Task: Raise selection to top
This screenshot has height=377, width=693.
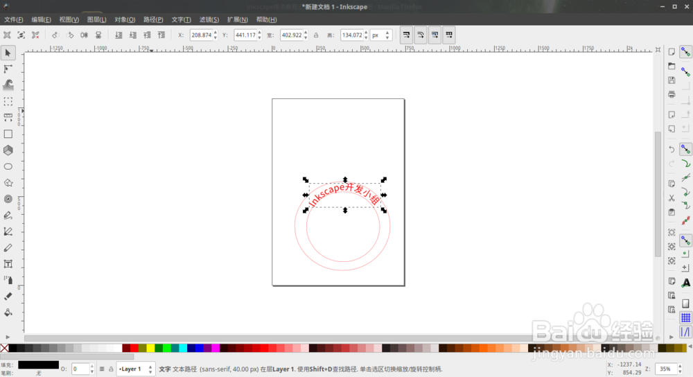Action: [x=161, y=35]
